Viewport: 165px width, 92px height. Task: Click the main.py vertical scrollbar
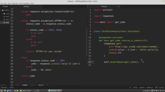tap(87, 42)
